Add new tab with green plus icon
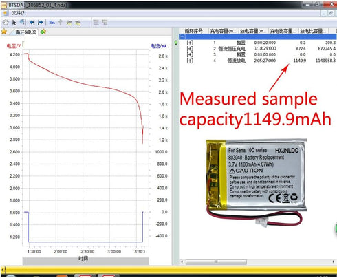Image resolution: width=337 pixels, height=278 pixels. point(43,32)
